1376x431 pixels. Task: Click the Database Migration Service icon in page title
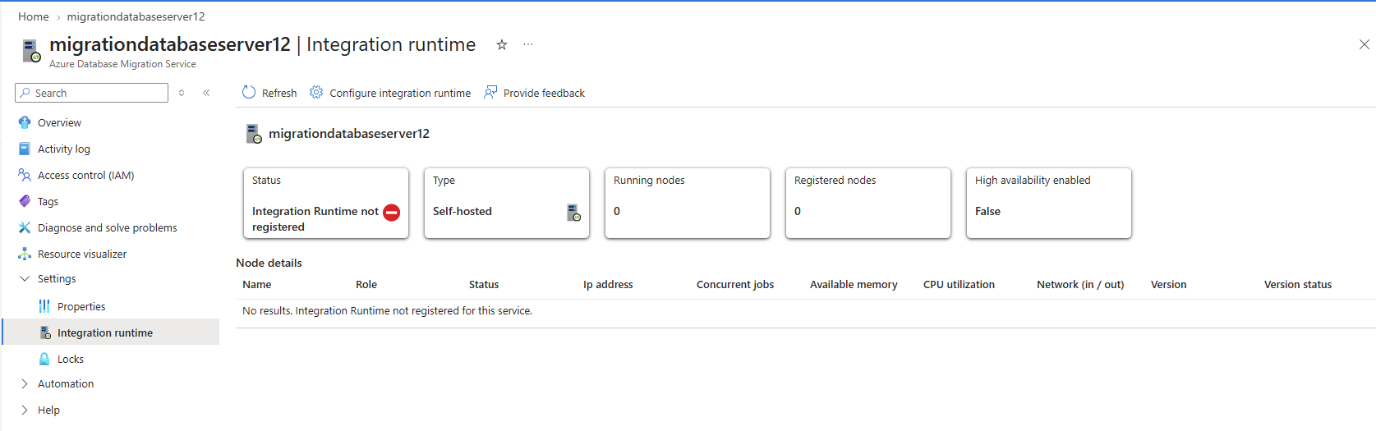tap(31, 51)
